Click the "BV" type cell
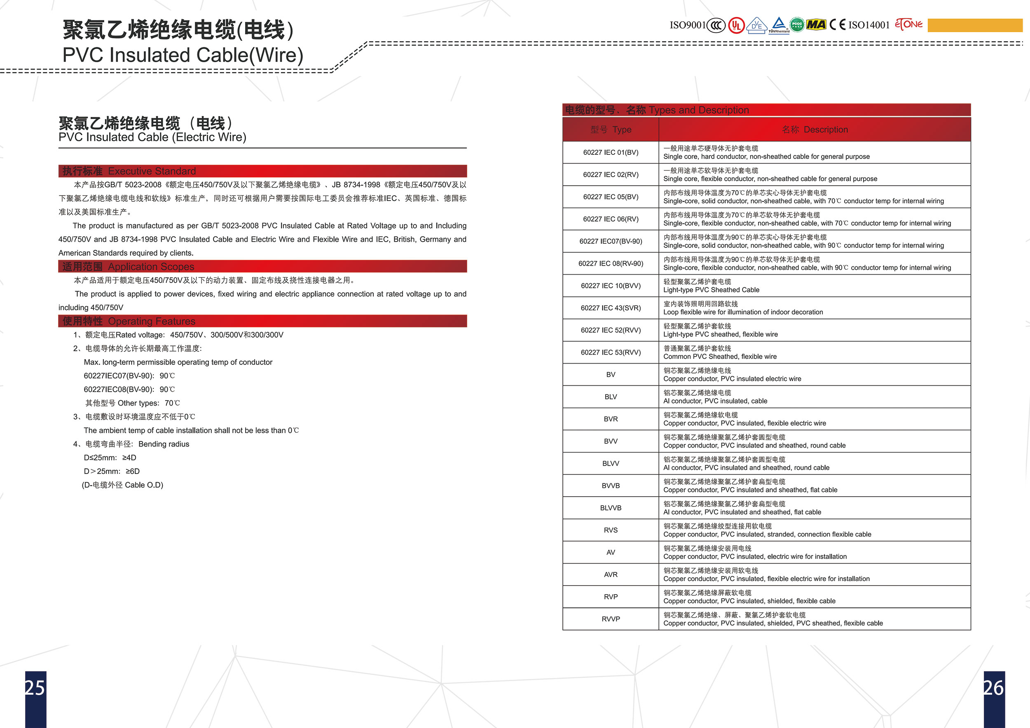Image resolution: width=1030 pixels, height=728 pixels. click(611, 375)
